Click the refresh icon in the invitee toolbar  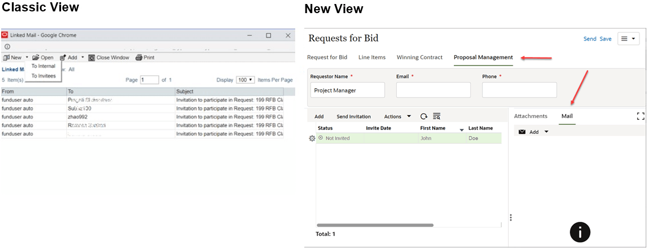(424, 116)
